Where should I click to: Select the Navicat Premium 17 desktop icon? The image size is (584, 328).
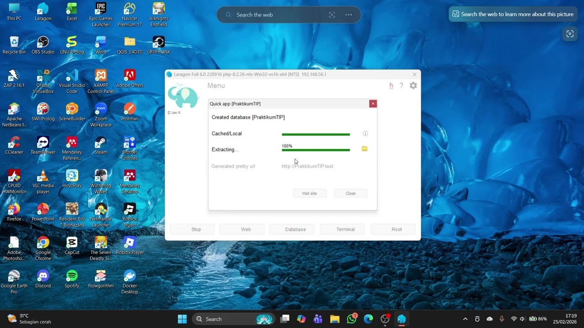tap(130, 15)
